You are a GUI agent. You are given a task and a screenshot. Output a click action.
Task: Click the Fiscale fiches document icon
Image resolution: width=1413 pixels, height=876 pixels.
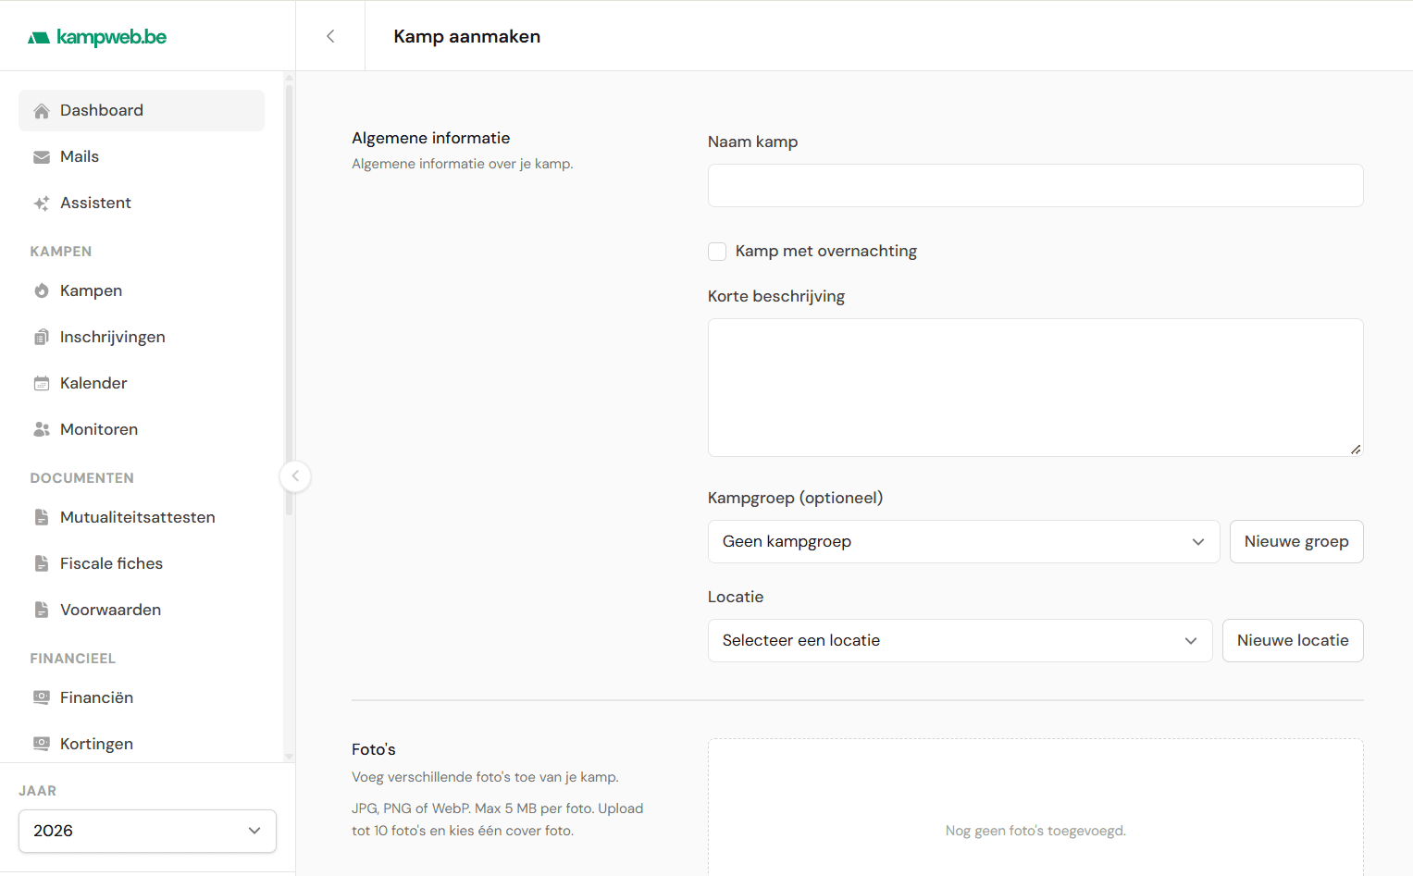[x=42, y=564]
